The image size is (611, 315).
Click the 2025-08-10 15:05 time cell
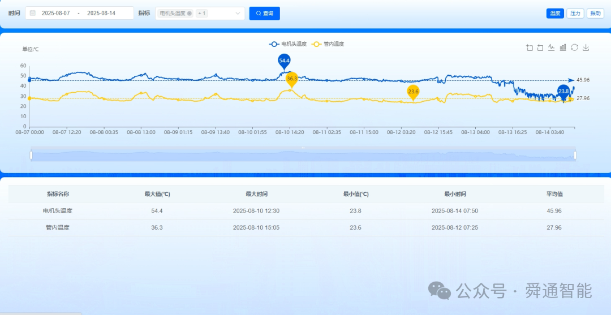pyautogui.click(x=256, y=227)
